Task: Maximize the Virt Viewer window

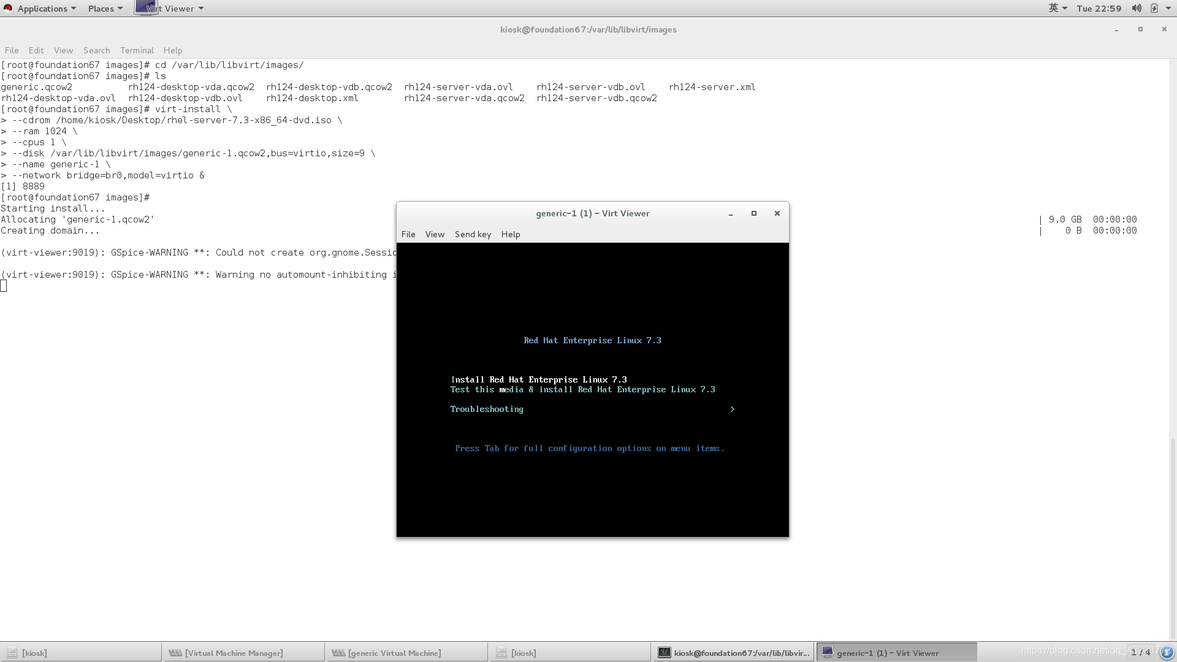Action: click(x=753, y=213)
